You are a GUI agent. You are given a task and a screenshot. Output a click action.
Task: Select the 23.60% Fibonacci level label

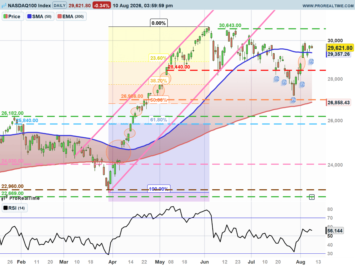pos(158,58)
